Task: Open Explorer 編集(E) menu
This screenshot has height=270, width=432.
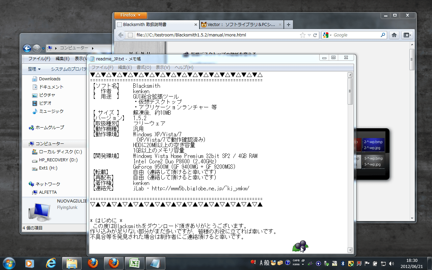Action: (x=62, y=59)
